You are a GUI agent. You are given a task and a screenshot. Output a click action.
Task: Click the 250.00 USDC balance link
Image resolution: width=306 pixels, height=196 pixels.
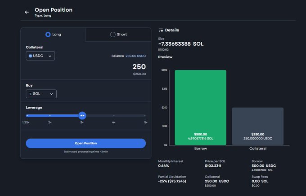tap(135, 56)
